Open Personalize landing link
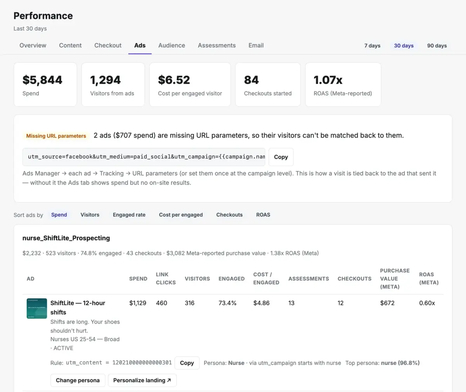 click(142, 380)
